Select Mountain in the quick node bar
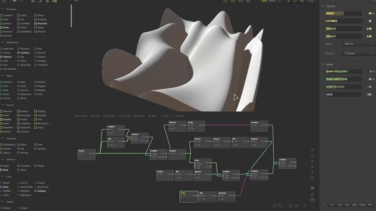Screen dimensions: 376x211 pos(81,116)
